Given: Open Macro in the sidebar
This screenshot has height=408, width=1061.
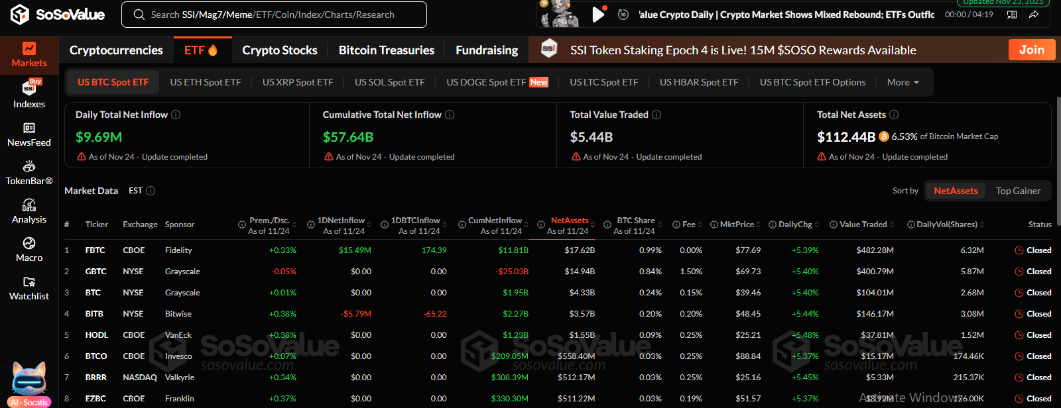Looking at the screenshot, I should click(29, 250).
